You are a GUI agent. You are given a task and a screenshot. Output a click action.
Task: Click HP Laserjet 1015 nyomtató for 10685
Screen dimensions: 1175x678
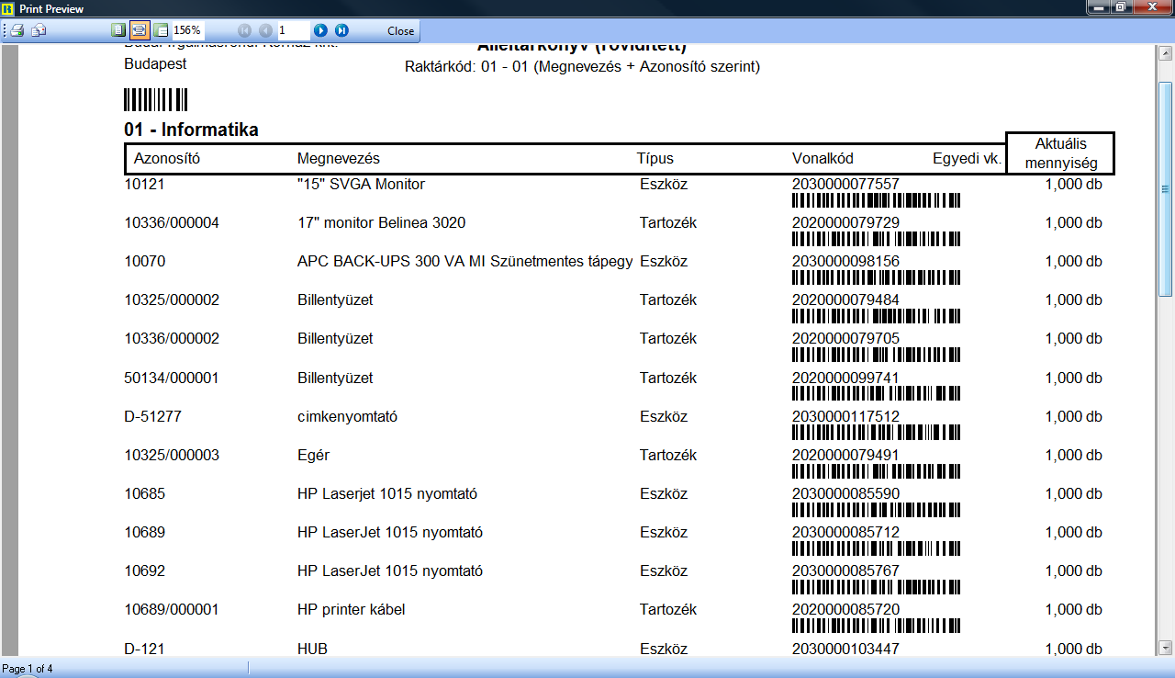pyautogui.click(x=387, y=494)
